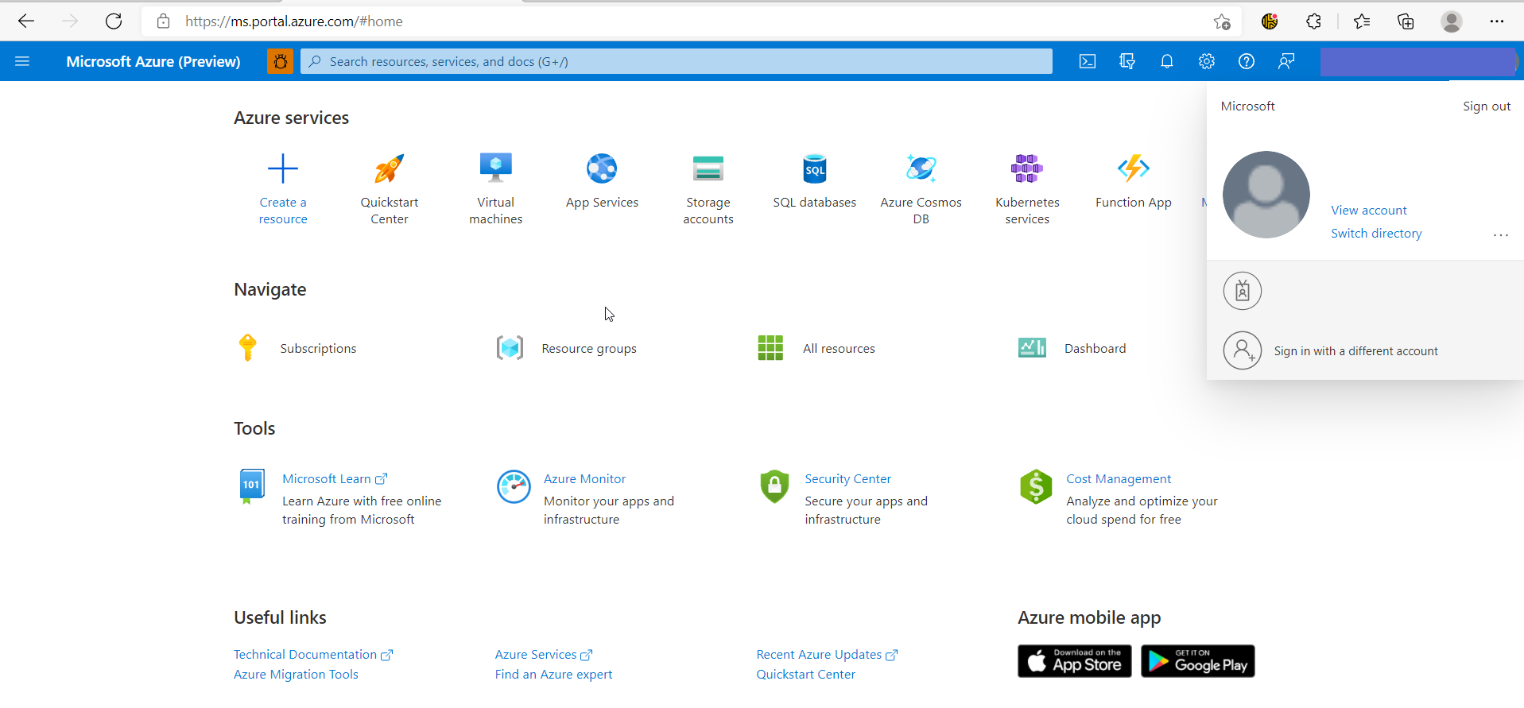Image resolution: width=1524 pixels, height=708 pixels.
Task: Open the account panel ellipsis menu
Action: pos(1501,235)
